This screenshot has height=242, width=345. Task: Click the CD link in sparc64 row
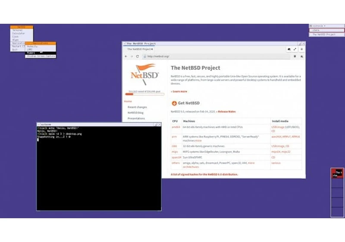pos(273,157)
